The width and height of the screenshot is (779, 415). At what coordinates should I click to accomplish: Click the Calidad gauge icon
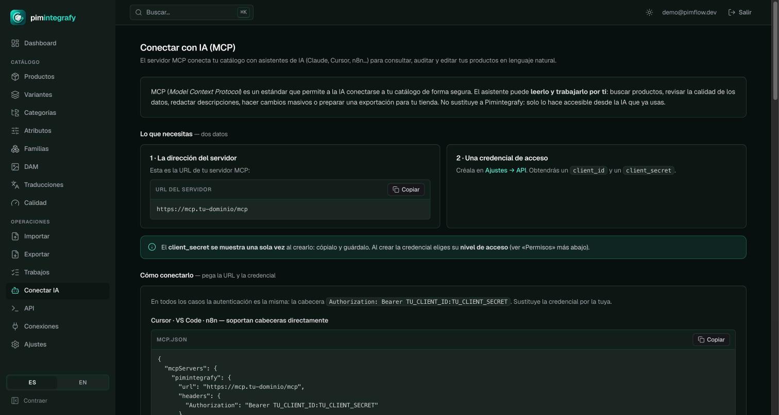pyautogui.click(x=15, y=203)
